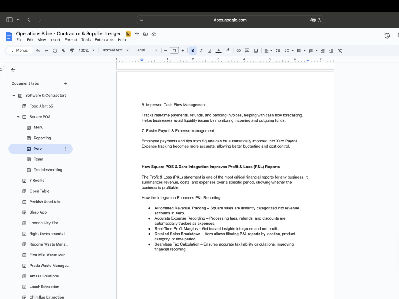The image size is (399, 299).
Task: Click the Redo arrow in toolbar
Action: 46,51
